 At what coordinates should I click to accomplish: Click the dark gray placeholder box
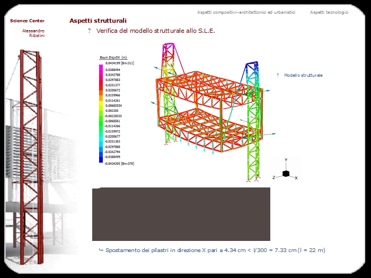click(181, 214)
